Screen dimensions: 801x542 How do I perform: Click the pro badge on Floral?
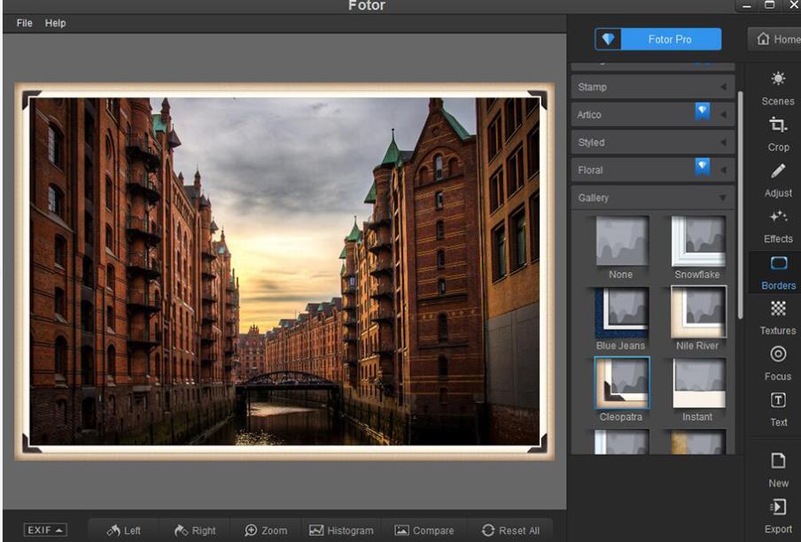point(703,166)
